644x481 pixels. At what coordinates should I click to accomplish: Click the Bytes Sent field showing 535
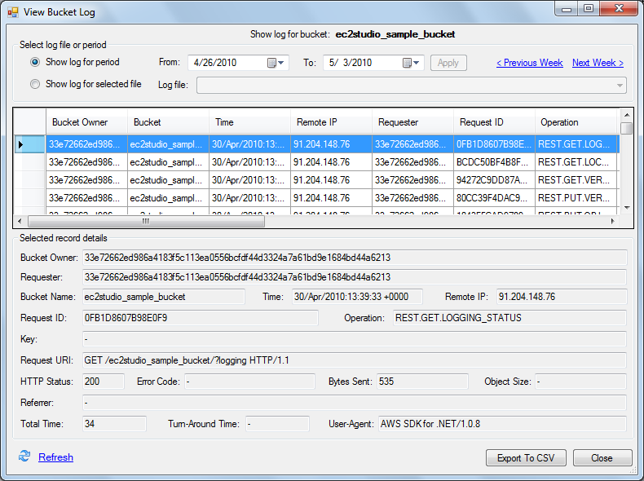[x=422, y=382]
